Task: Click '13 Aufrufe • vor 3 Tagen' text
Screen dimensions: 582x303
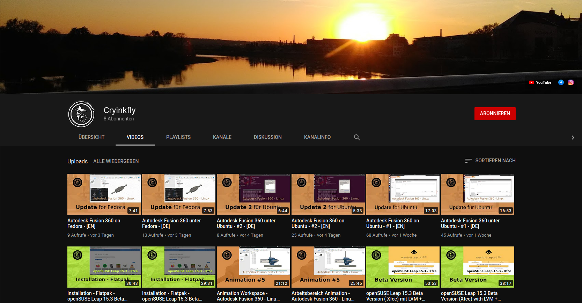Action: (167, 235)
